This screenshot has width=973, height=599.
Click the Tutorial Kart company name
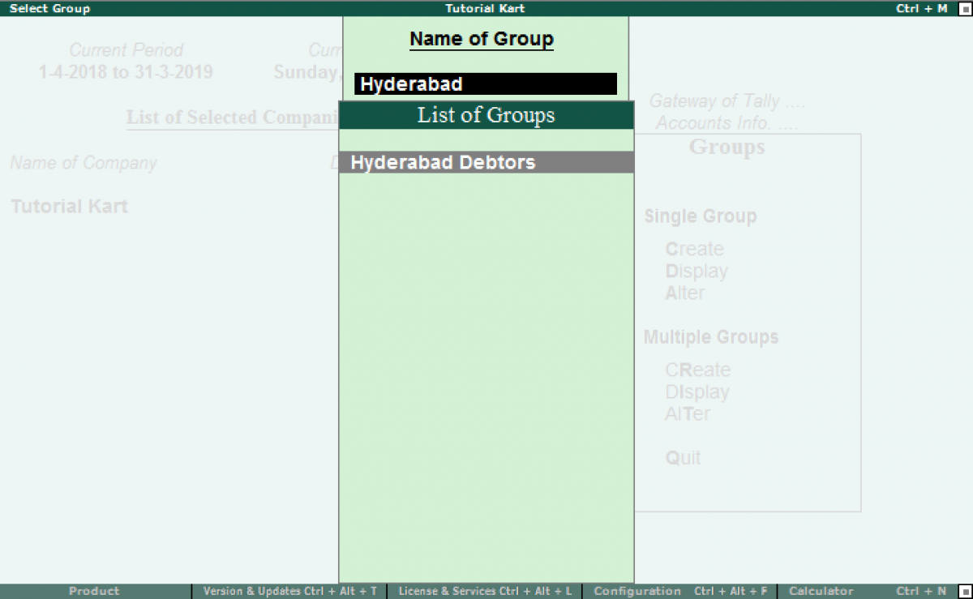[69, 206]
